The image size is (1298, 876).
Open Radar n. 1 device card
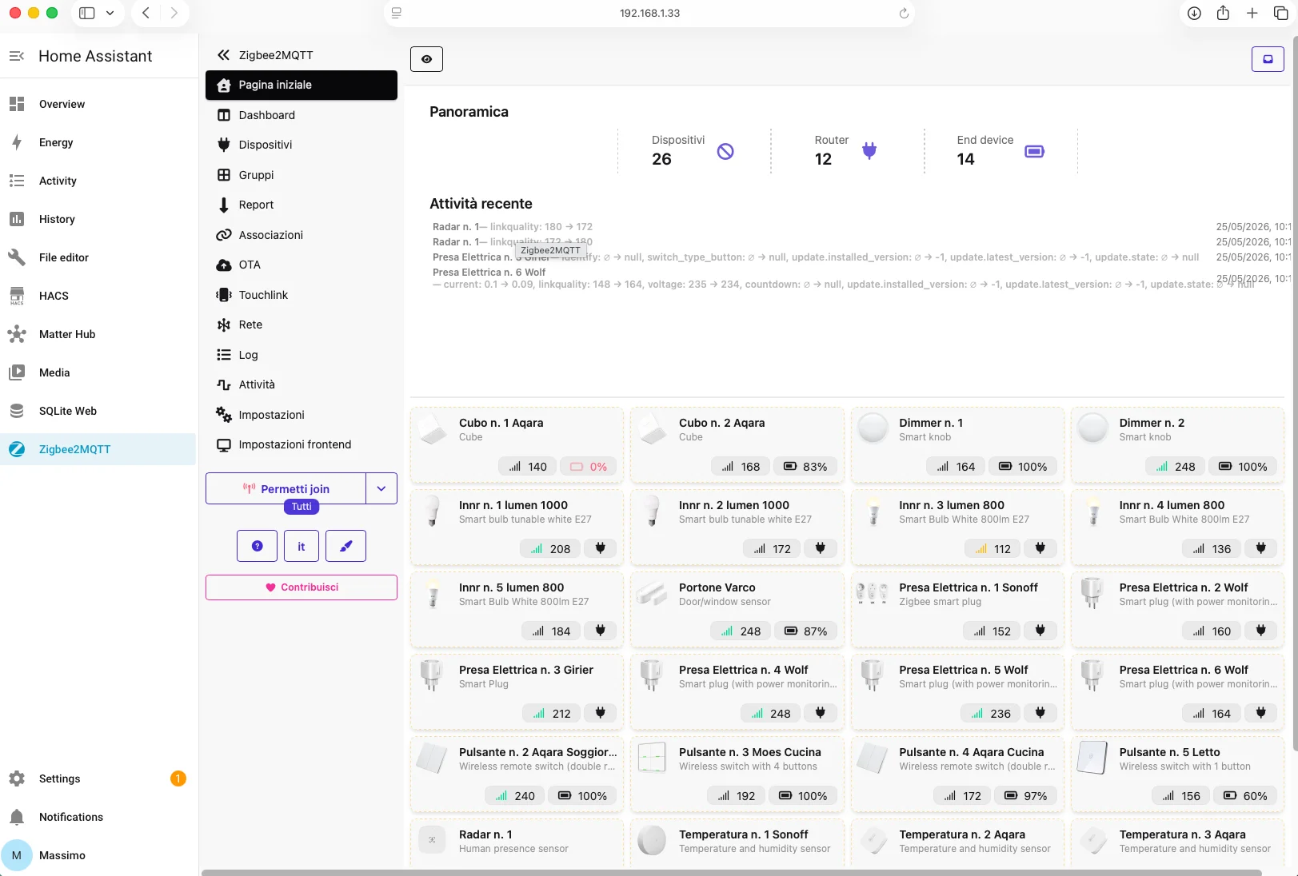click(517, 842)
